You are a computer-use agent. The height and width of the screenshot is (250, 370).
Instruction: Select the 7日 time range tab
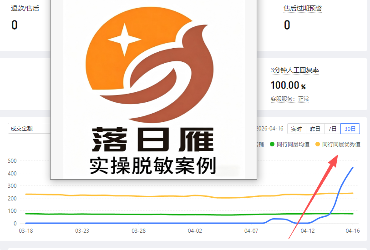click(333, 129)
